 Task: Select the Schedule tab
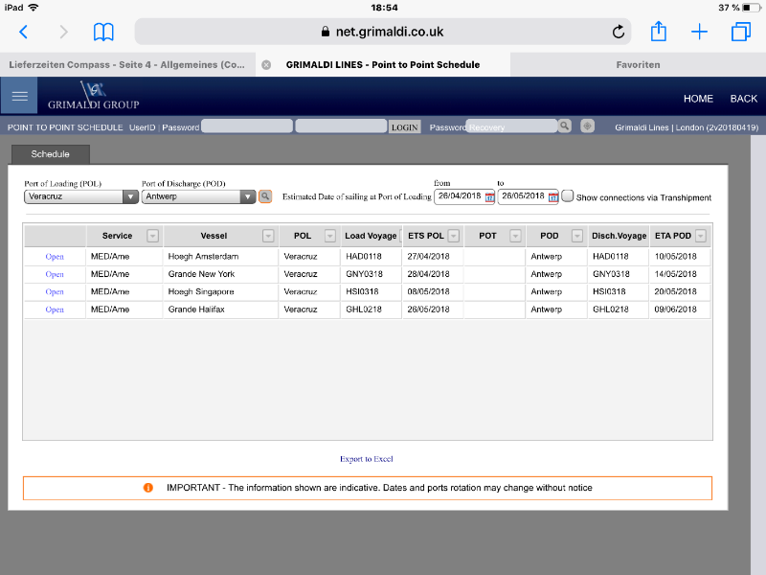point(50,153)
